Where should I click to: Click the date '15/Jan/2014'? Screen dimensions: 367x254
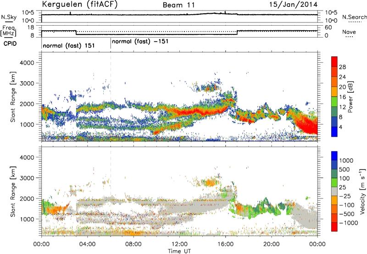(x=294, y=5)
